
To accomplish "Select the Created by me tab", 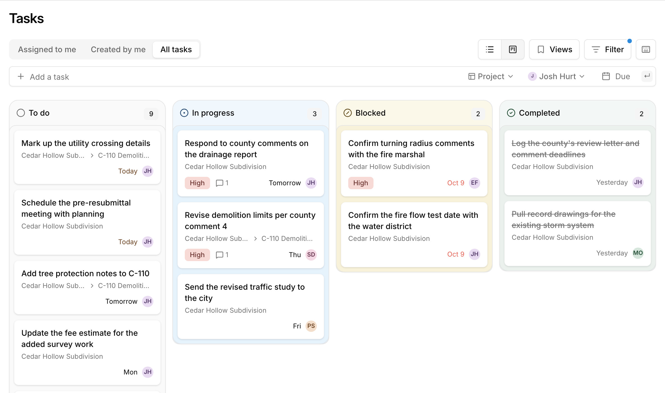I will point(118,49).
